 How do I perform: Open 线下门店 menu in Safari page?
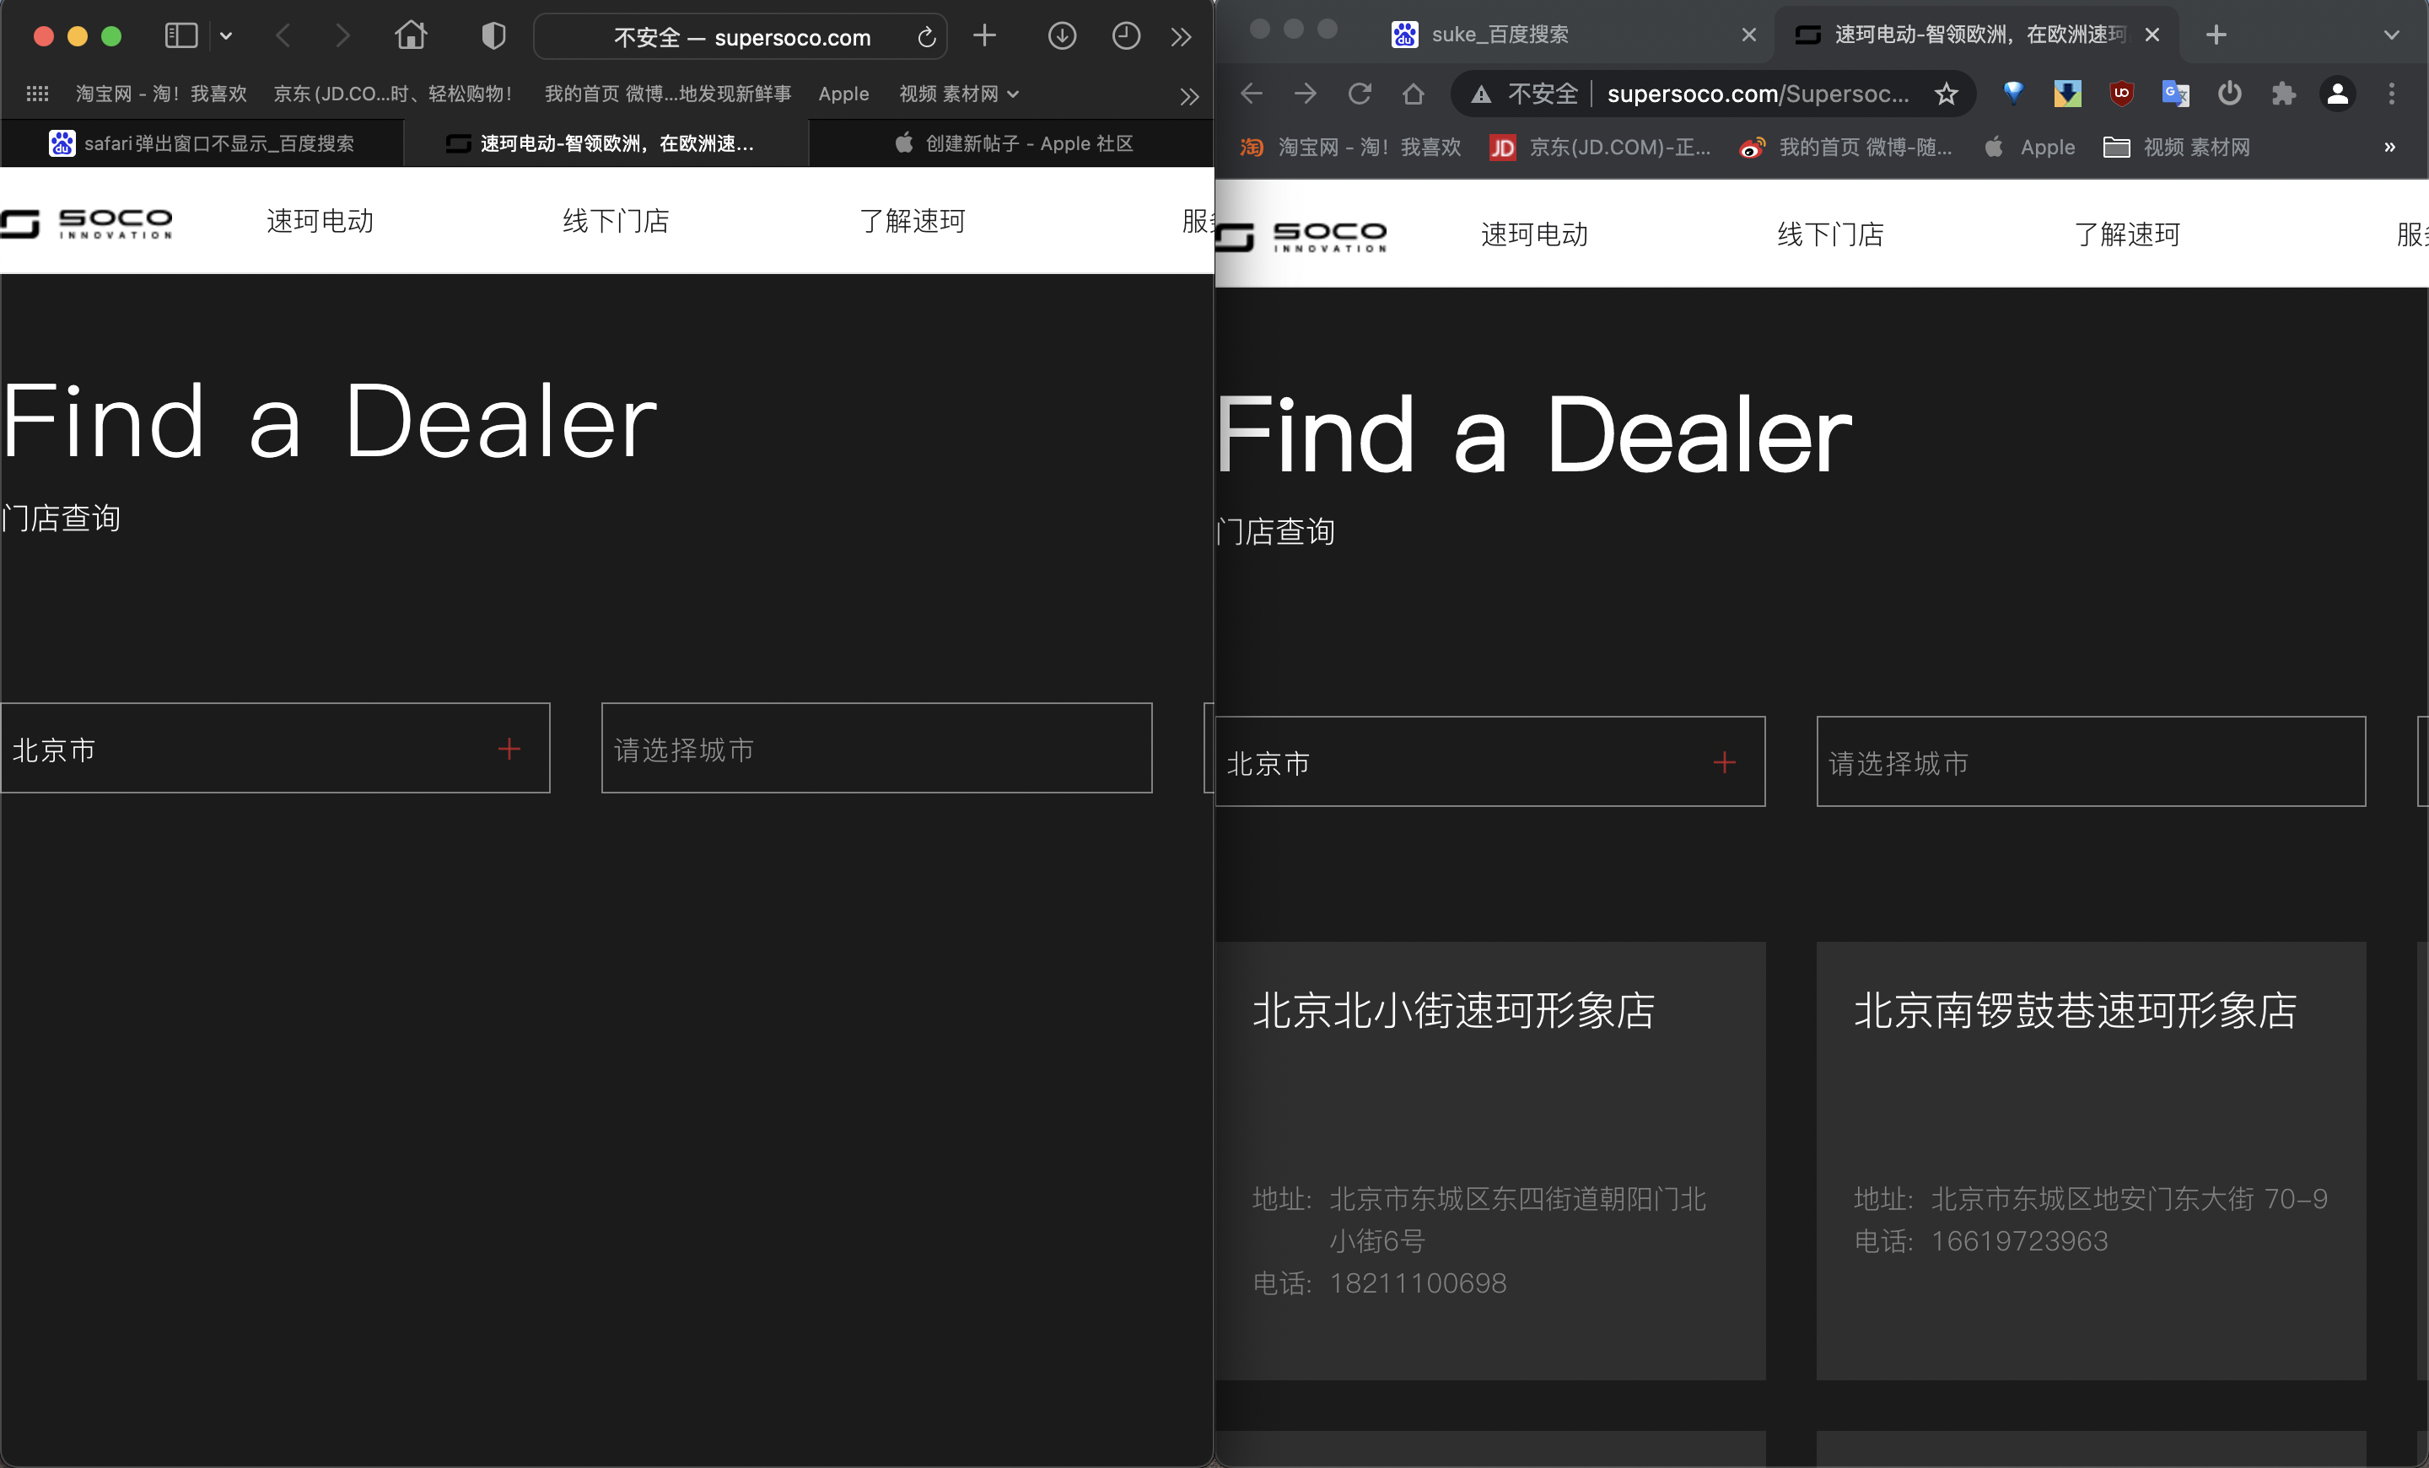point(617,221)
